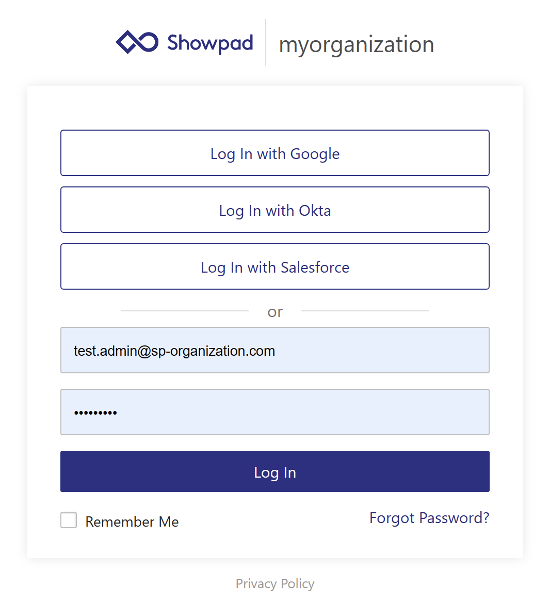Click the myorganization name in header
This screenshot has height=600, width=549.
(x=356, y=44)
